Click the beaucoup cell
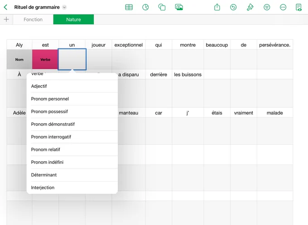The height and width of the screenshot is (225, 308). pyautogui.click(x=217, y=45)
